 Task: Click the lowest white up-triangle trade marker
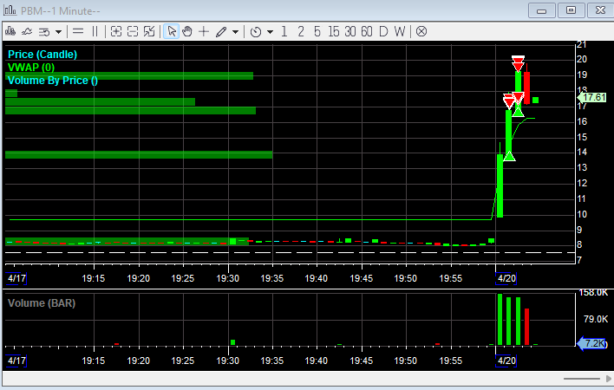coord(509,156)
